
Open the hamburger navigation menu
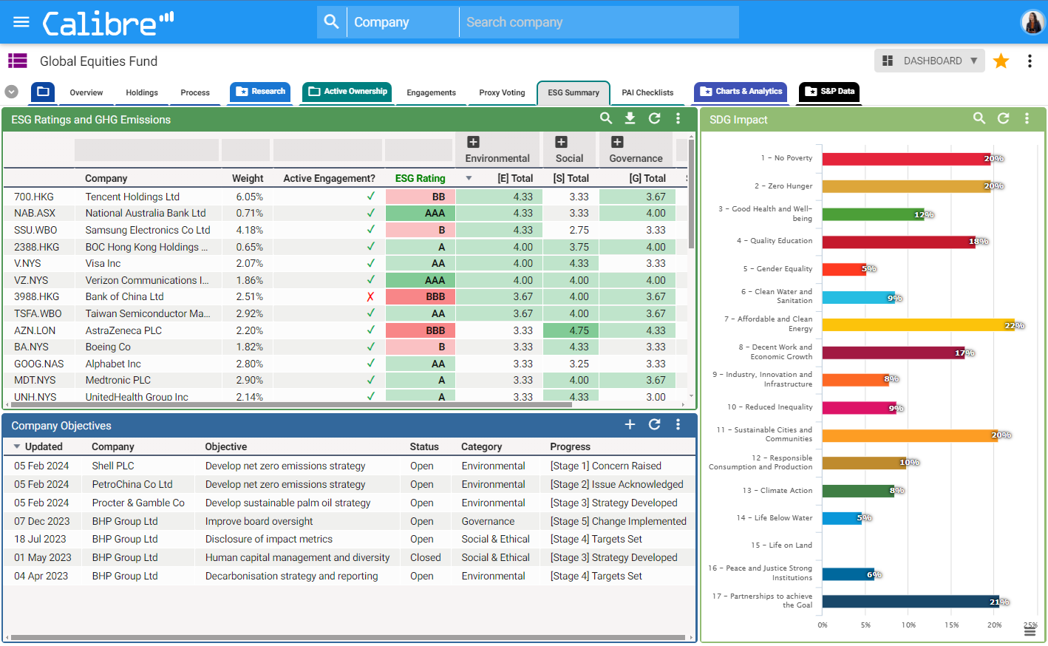tap(21, 22)
